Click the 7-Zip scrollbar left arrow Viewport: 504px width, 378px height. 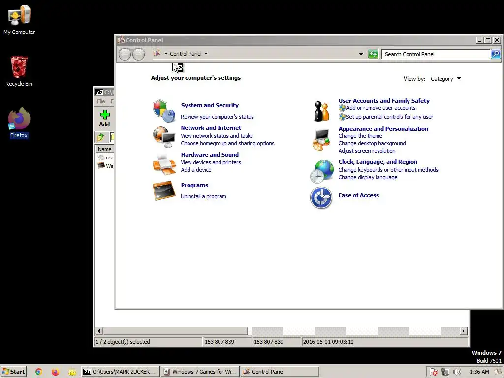pyautogui.click(x=99, y=331)
